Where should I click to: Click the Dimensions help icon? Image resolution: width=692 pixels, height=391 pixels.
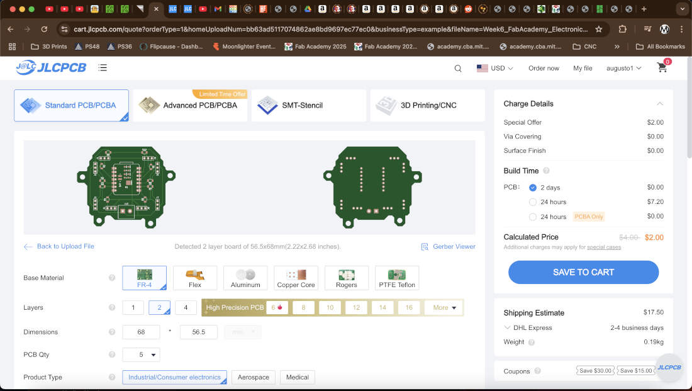tap(112, 332)
